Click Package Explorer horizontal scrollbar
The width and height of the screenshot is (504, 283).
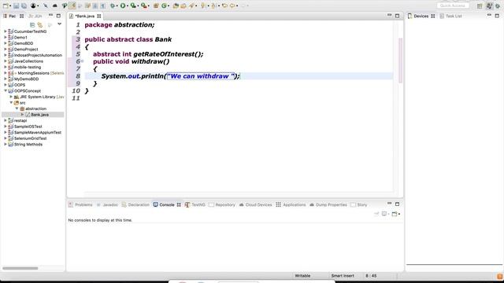point(20,268)
